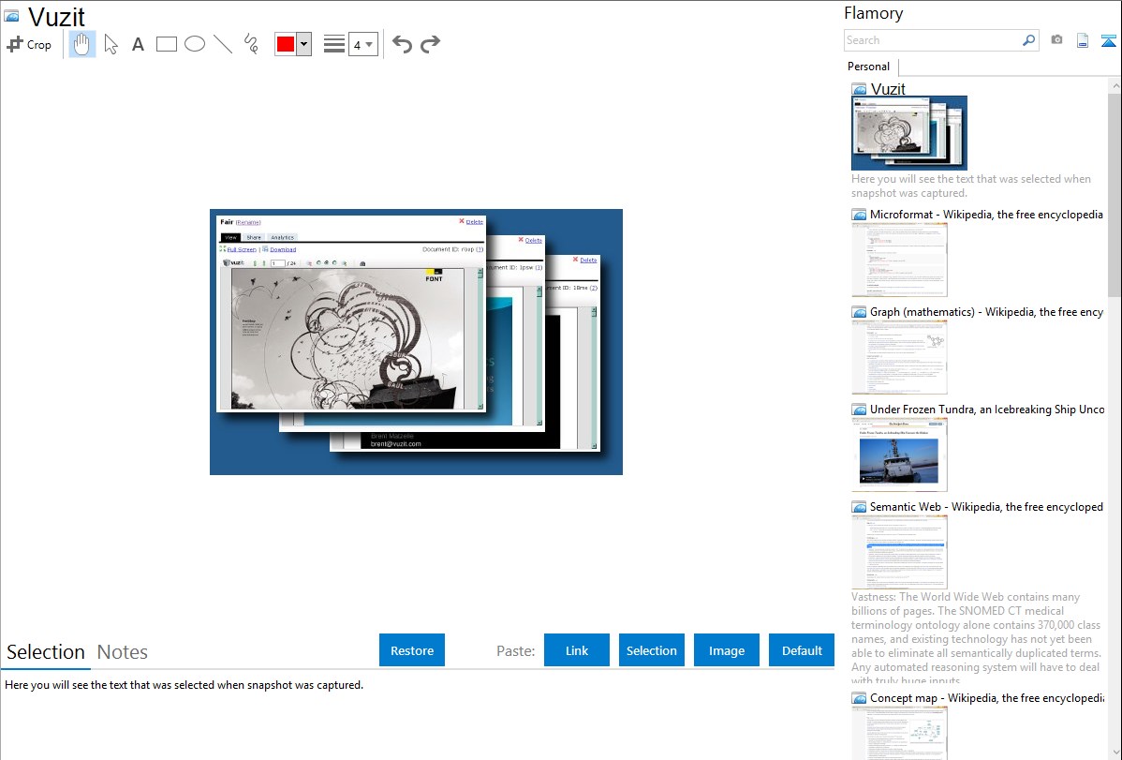This screenshot has height=760, width=1122.
Task: Select the freehand drawing tool
Action: 251,44
